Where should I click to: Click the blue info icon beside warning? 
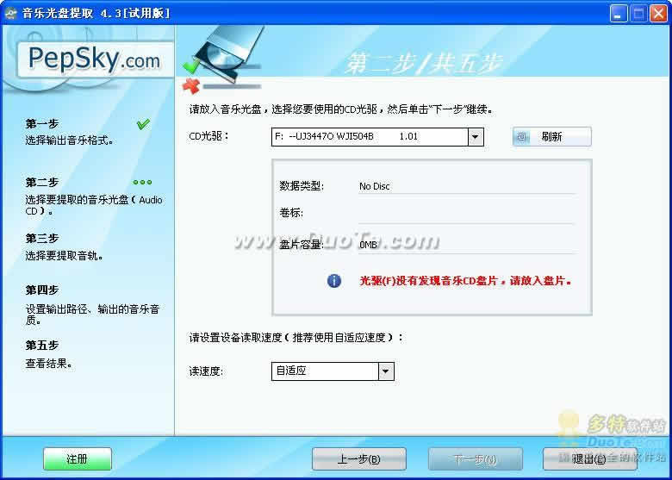tap(334, 281)
